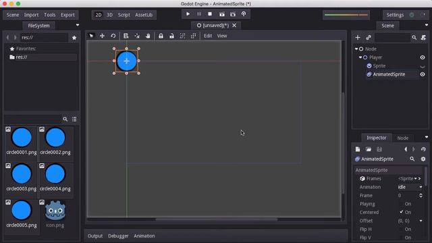Select the Select Mode arrow tool
The width and height of the screenshot is (432, 243).
(91, 36)
